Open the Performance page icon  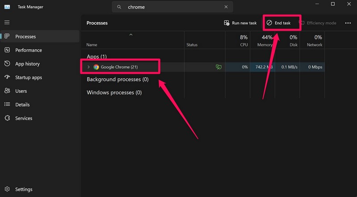pos(7,50)
